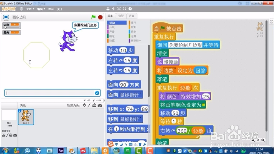Click the blocks palette vertical scrollbar
Screen dimensions: 274x154
pos(149,70)
